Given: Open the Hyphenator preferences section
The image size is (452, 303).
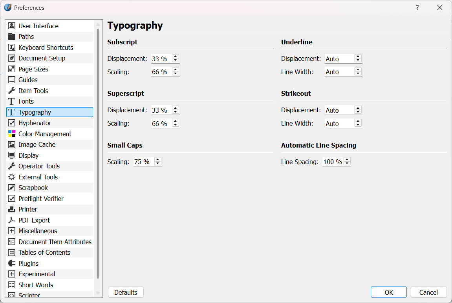Looking at the screenshot, I should tap(35, 123).
